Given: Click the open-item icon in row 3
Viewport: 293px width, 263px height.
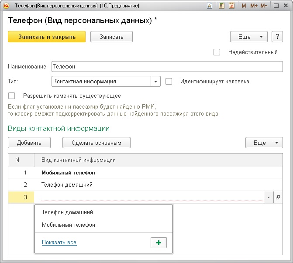Looking at the screenshot, I should tap(278, 198).
